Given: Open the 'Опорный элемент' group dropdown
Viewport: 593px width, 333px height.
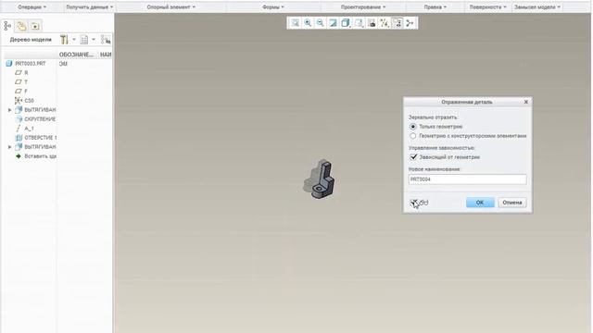Looking at the screenshot, I should click(170, 6).
